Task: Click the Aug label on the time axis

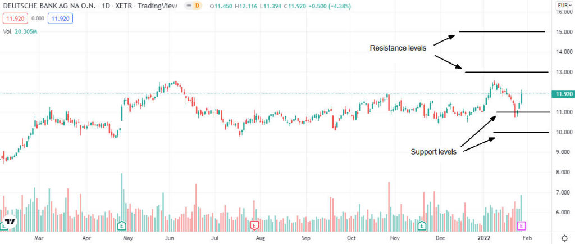Action: (260, 238)
